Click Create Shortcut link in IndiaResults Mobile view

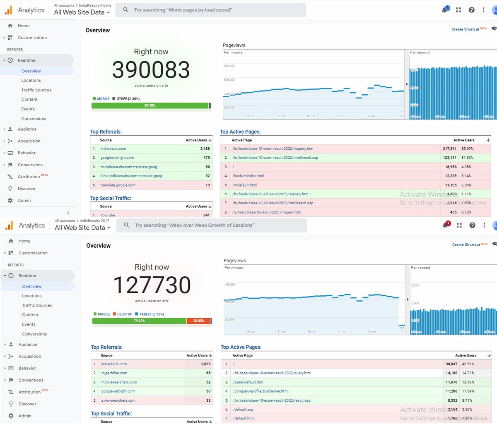pos(466,29)
